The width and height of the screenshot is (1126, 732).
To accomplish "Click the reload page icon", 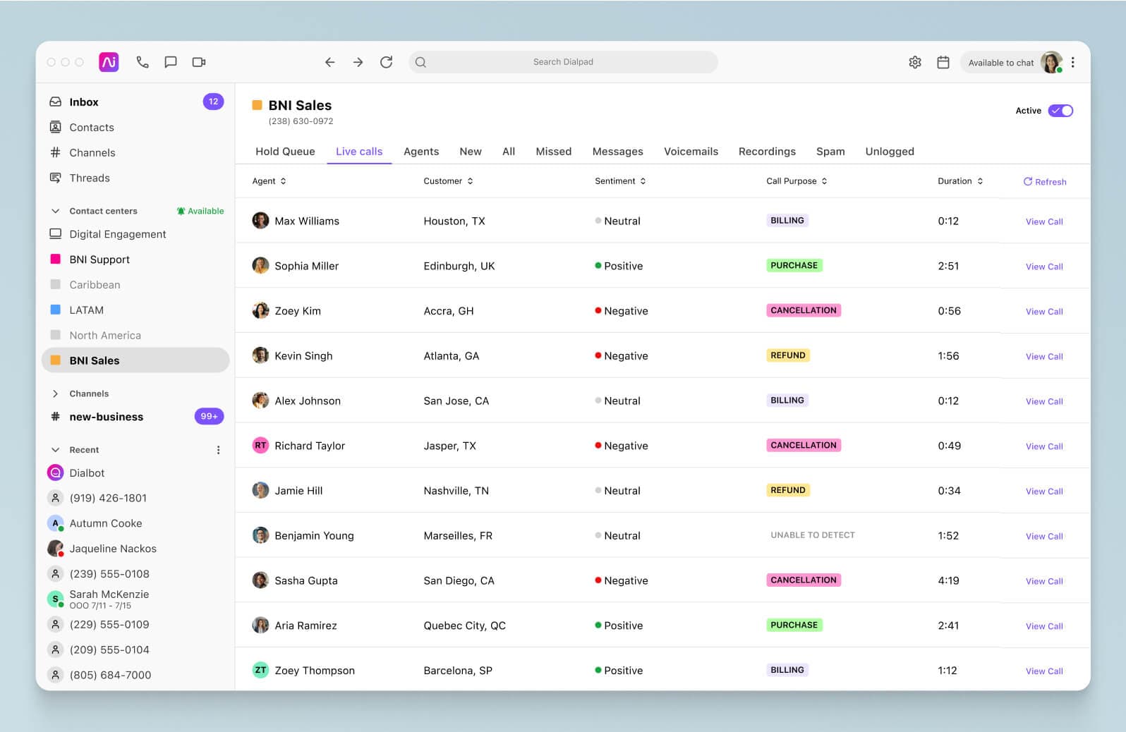I will click(386, 62).
